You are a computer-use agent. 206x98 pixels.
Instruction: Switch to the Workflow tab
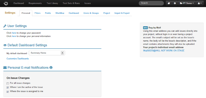click(60, 13)
